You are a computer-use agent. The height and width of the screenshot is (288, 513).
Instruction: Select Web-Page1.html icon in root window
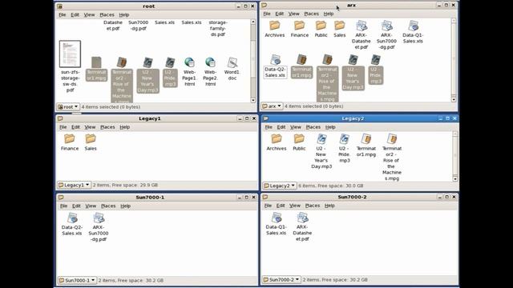click(x=189, y=62)
